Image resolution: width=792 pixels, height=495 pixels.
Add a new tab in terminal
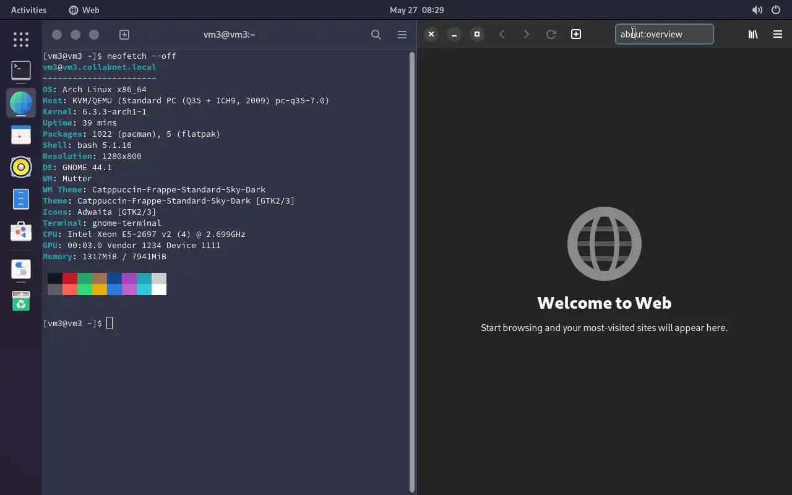click(x=124, y=35)
